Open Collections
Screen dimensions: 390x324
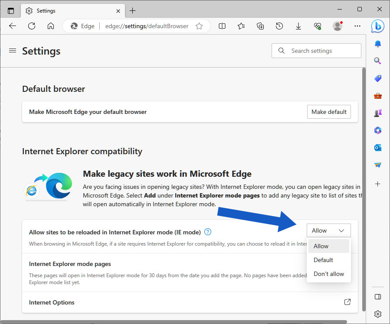[x=260, y=26]
